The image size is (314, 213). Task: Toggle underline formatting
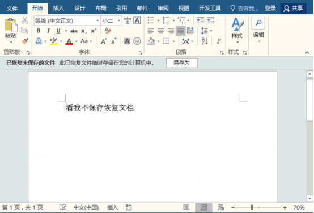pos(58,31)
